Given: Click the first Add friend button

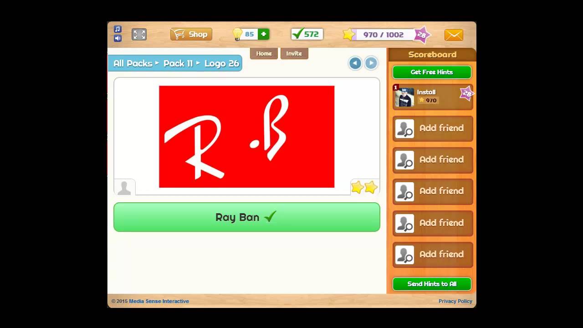Looking at the screenshot, I should [x=433, y=128].
